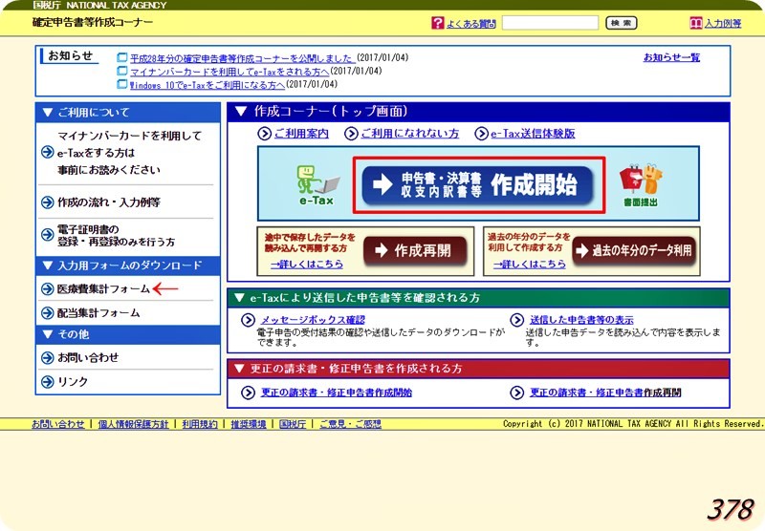Click the 過去の年分のデータ利用 button
765x531 pixels.
coord(634,251)
